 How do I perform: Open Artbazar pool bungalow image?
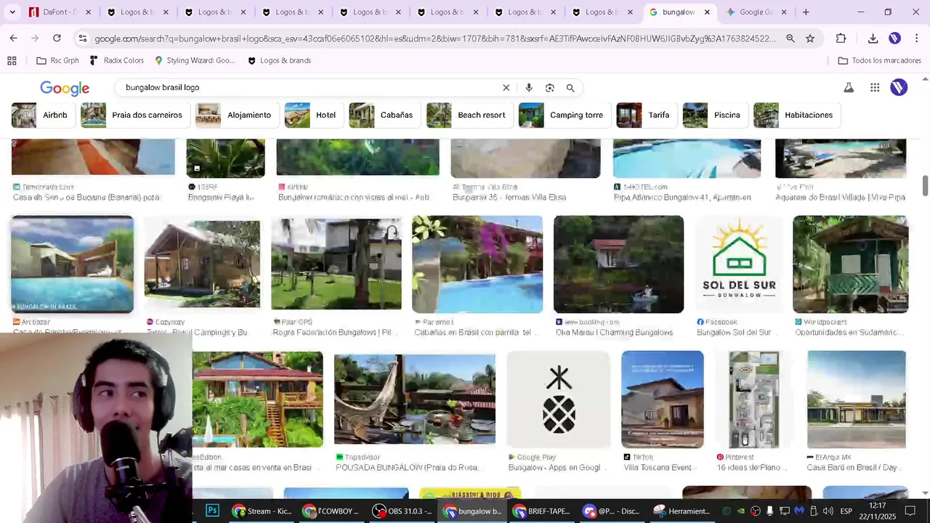coord(72,264)
